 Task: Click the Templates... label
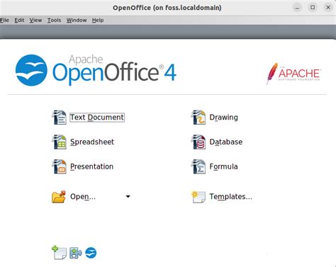point(231,197)
